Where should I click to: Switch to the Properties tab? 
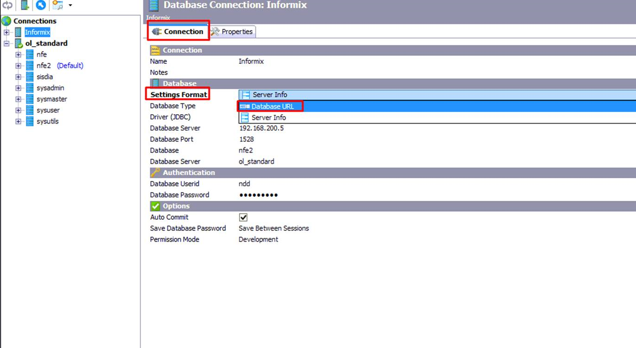(x=232, y=31)
